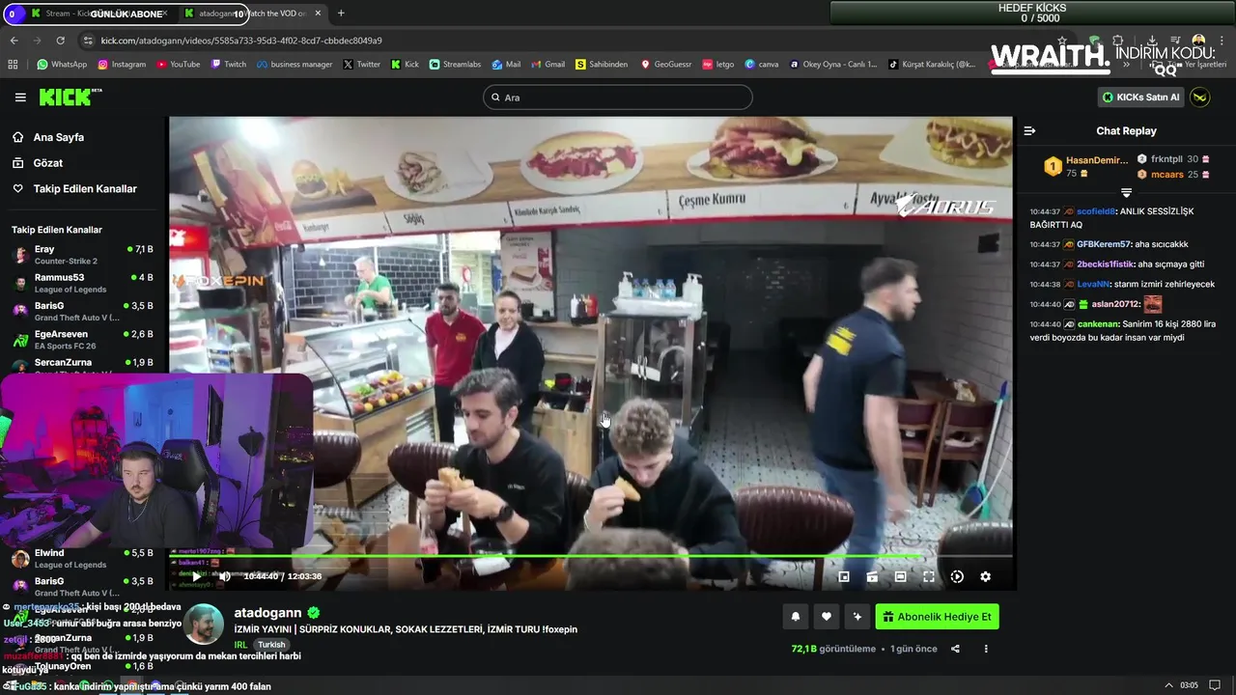Open GeoGuessr bookmark
The width and height of the screenshot is (1236, 695).
coord(666,65)
